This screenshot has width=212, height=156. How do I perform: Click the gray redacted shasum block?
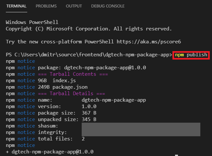pyautogui.click(x=141, y=126)
